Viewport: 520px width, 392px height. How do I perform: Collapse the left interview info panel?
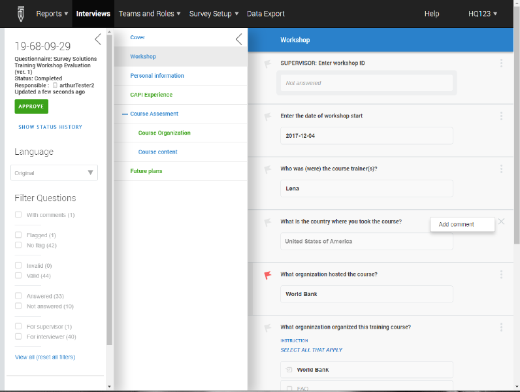[x=98, y=39]
